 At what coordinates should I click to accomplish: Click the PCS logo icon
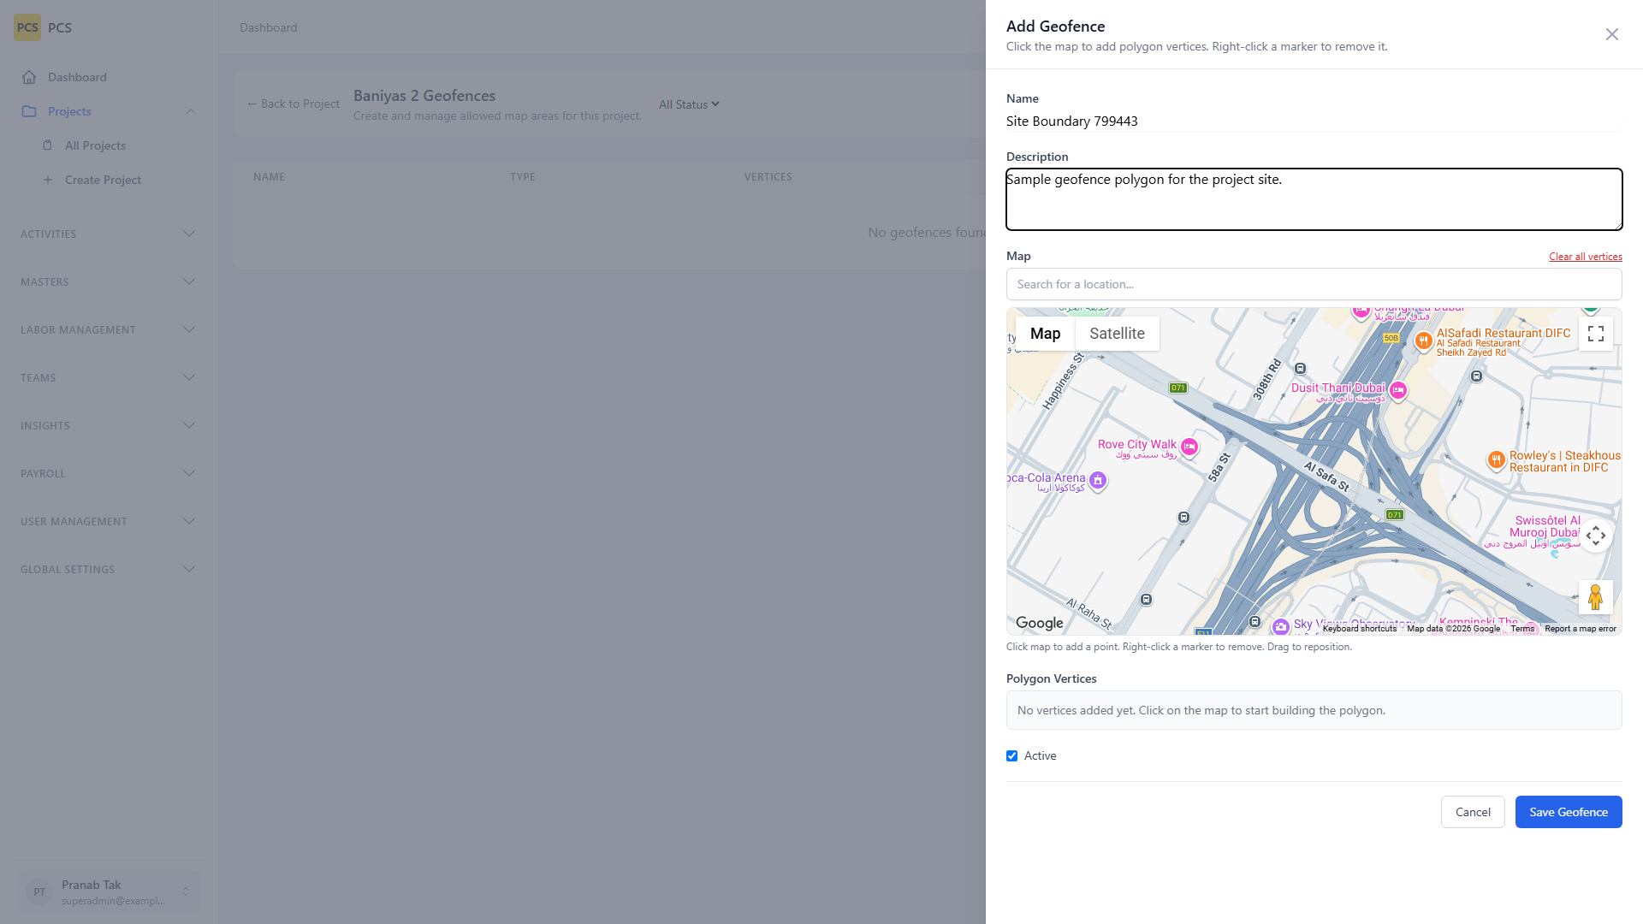27,27
